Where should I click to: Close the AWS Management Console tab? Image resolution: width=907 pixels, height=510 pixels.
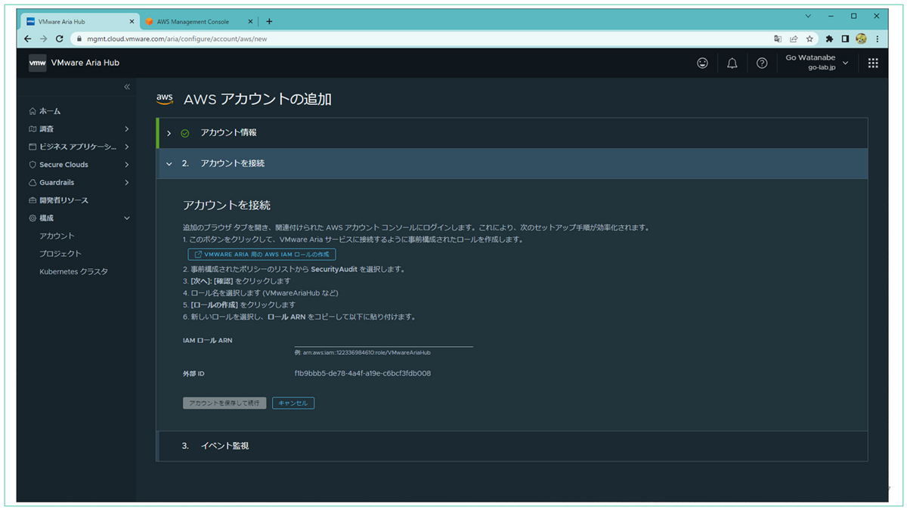[249, 22]
